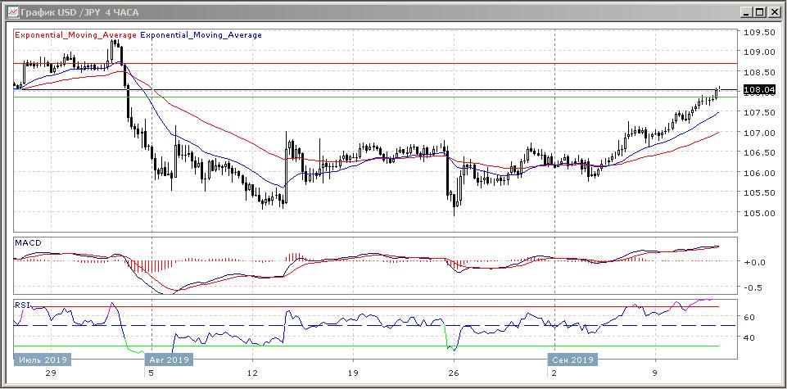Click the 105.00 price axis label
787x389 pixels.
pos(758,214)
